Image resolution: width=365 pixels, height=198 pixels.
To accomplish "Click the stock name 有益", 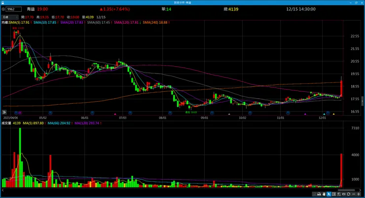I will click(x=31, y=9).
